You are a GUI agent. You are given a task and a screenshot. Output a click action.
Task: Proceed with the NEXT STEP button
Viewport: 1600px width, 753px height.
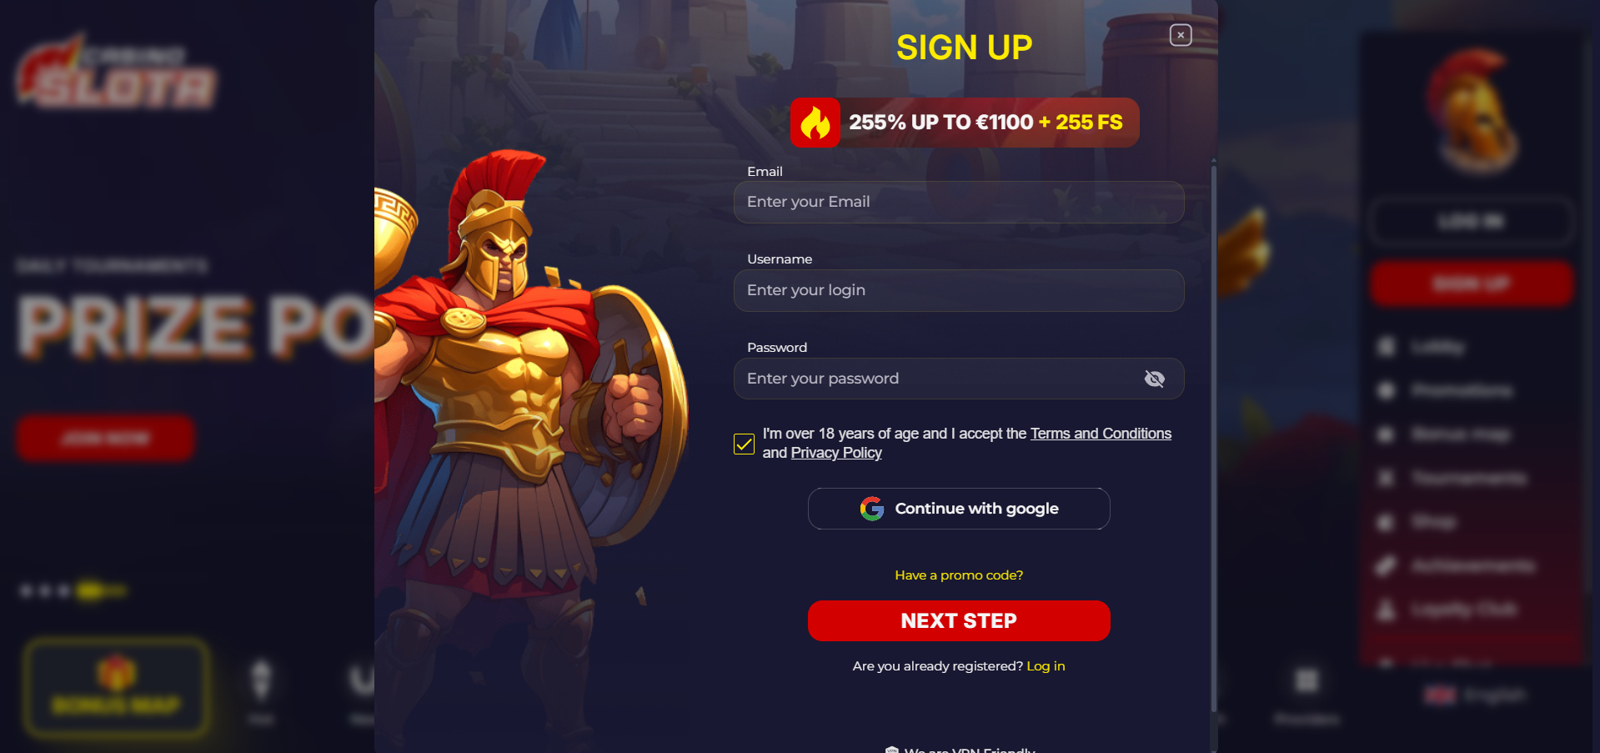[x=959, y=621]
